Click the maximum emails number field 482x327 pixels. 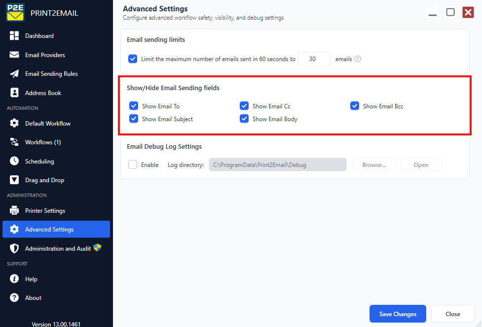[x=314, y=59]
